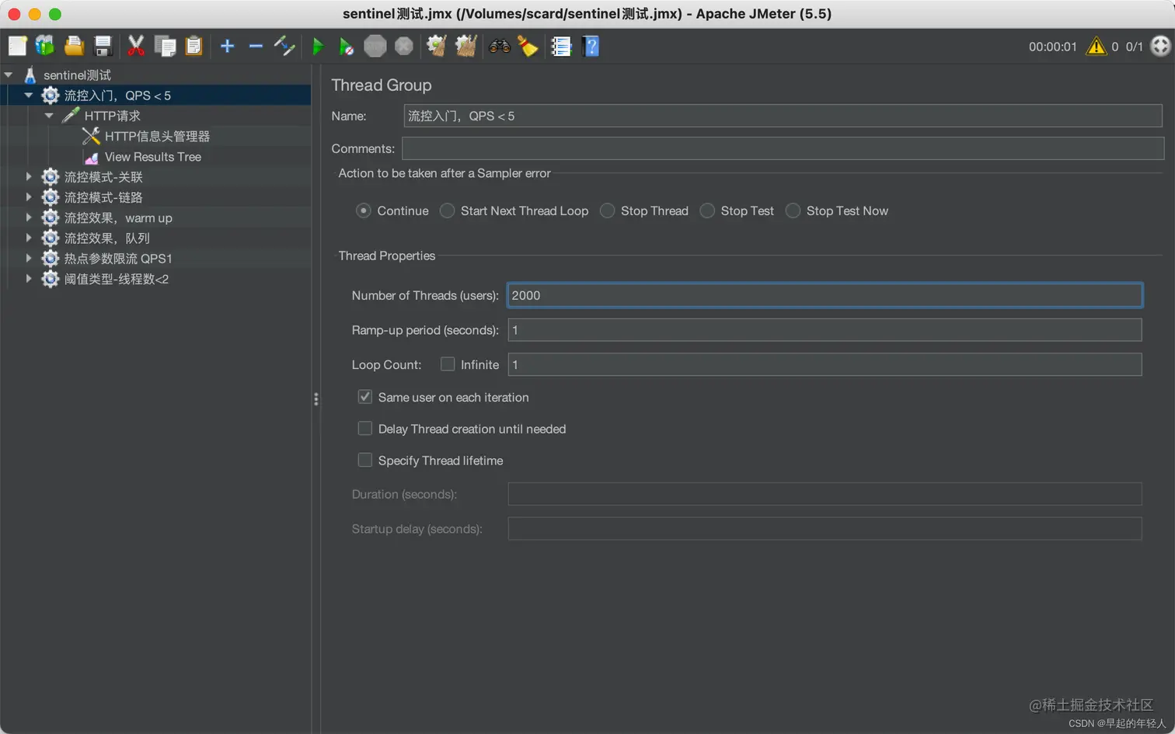Click the remote engine status icon at top right
Image resolution: width=1175 pixels, height=734 pixels.
tap(1160, 47)
